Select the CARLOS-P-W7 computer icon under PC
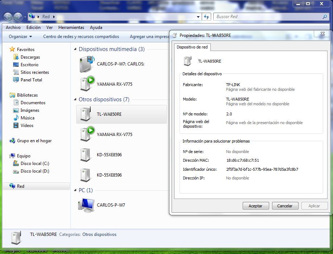 [x=86, y=205]
